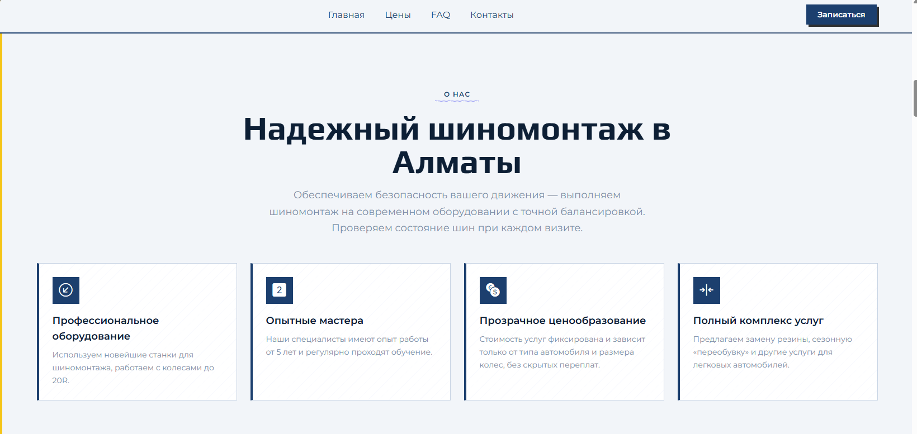This screenshot has height=434, width=917.
Task: Click the О НАС section label
Action: (457, 94)
